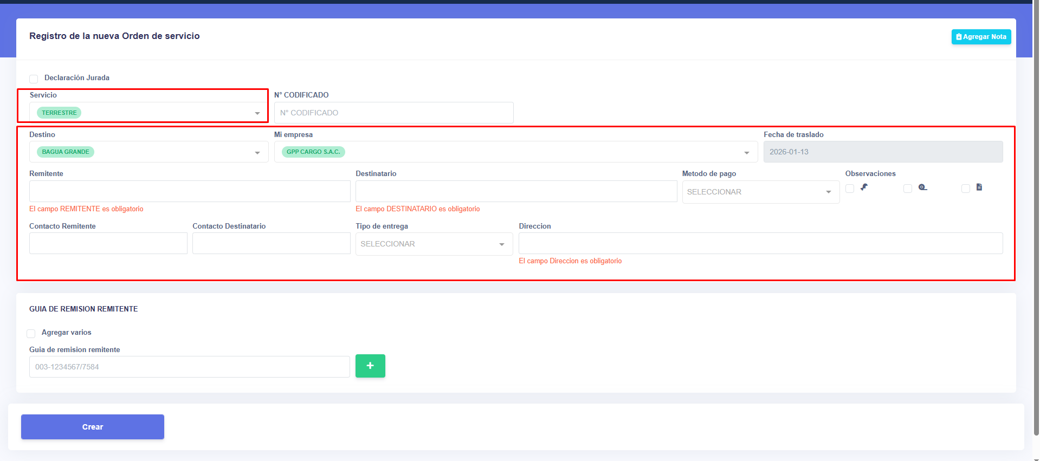Select the N° CODIFICADO input
The image size is (1040, 461).
393,113
